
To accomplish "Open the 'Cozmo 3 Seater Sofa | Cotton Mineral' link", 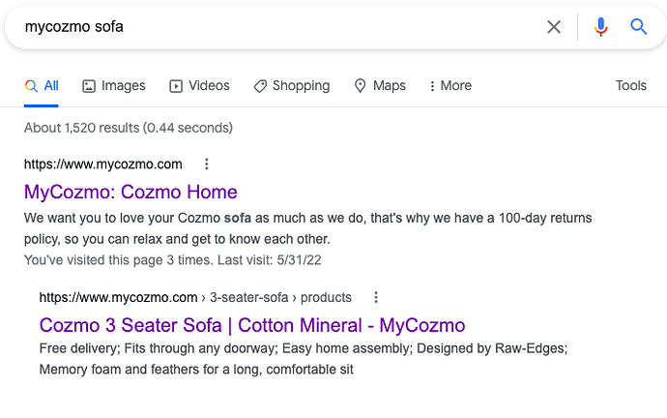I will pyautogui.click(x=252, y=325).
